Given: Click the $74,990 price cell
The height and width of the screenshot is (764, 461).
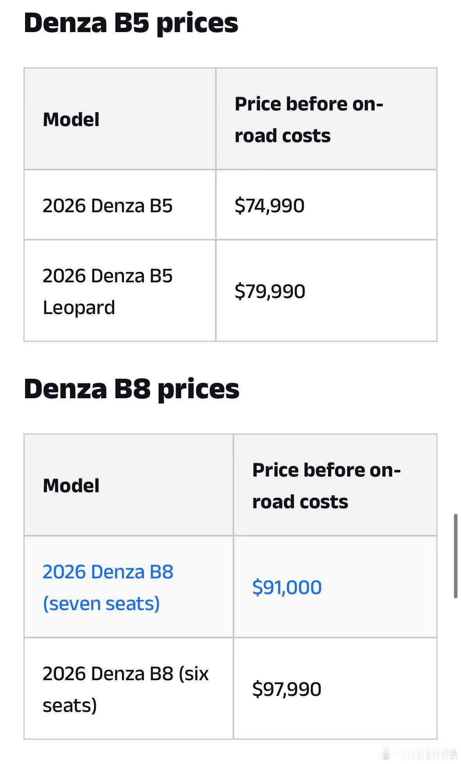Looking at the screenshot, I should [269, 206].
